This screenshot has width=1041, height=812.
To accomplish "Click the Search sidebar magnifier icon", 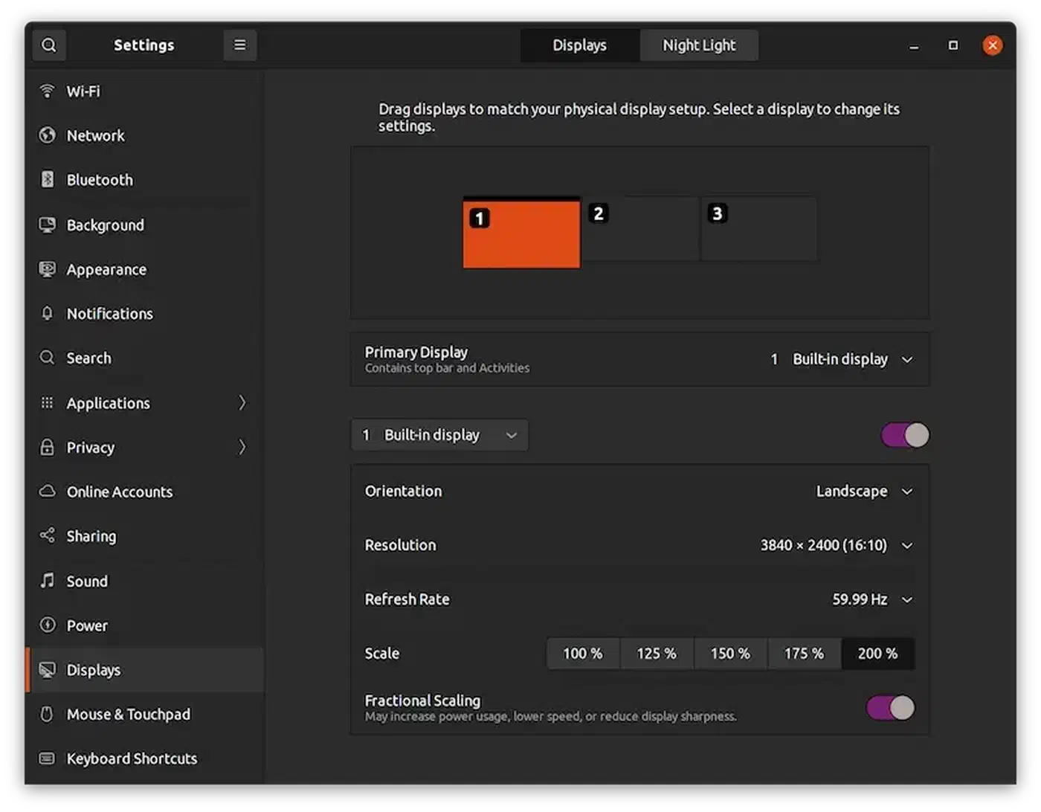I will point(47,358).
